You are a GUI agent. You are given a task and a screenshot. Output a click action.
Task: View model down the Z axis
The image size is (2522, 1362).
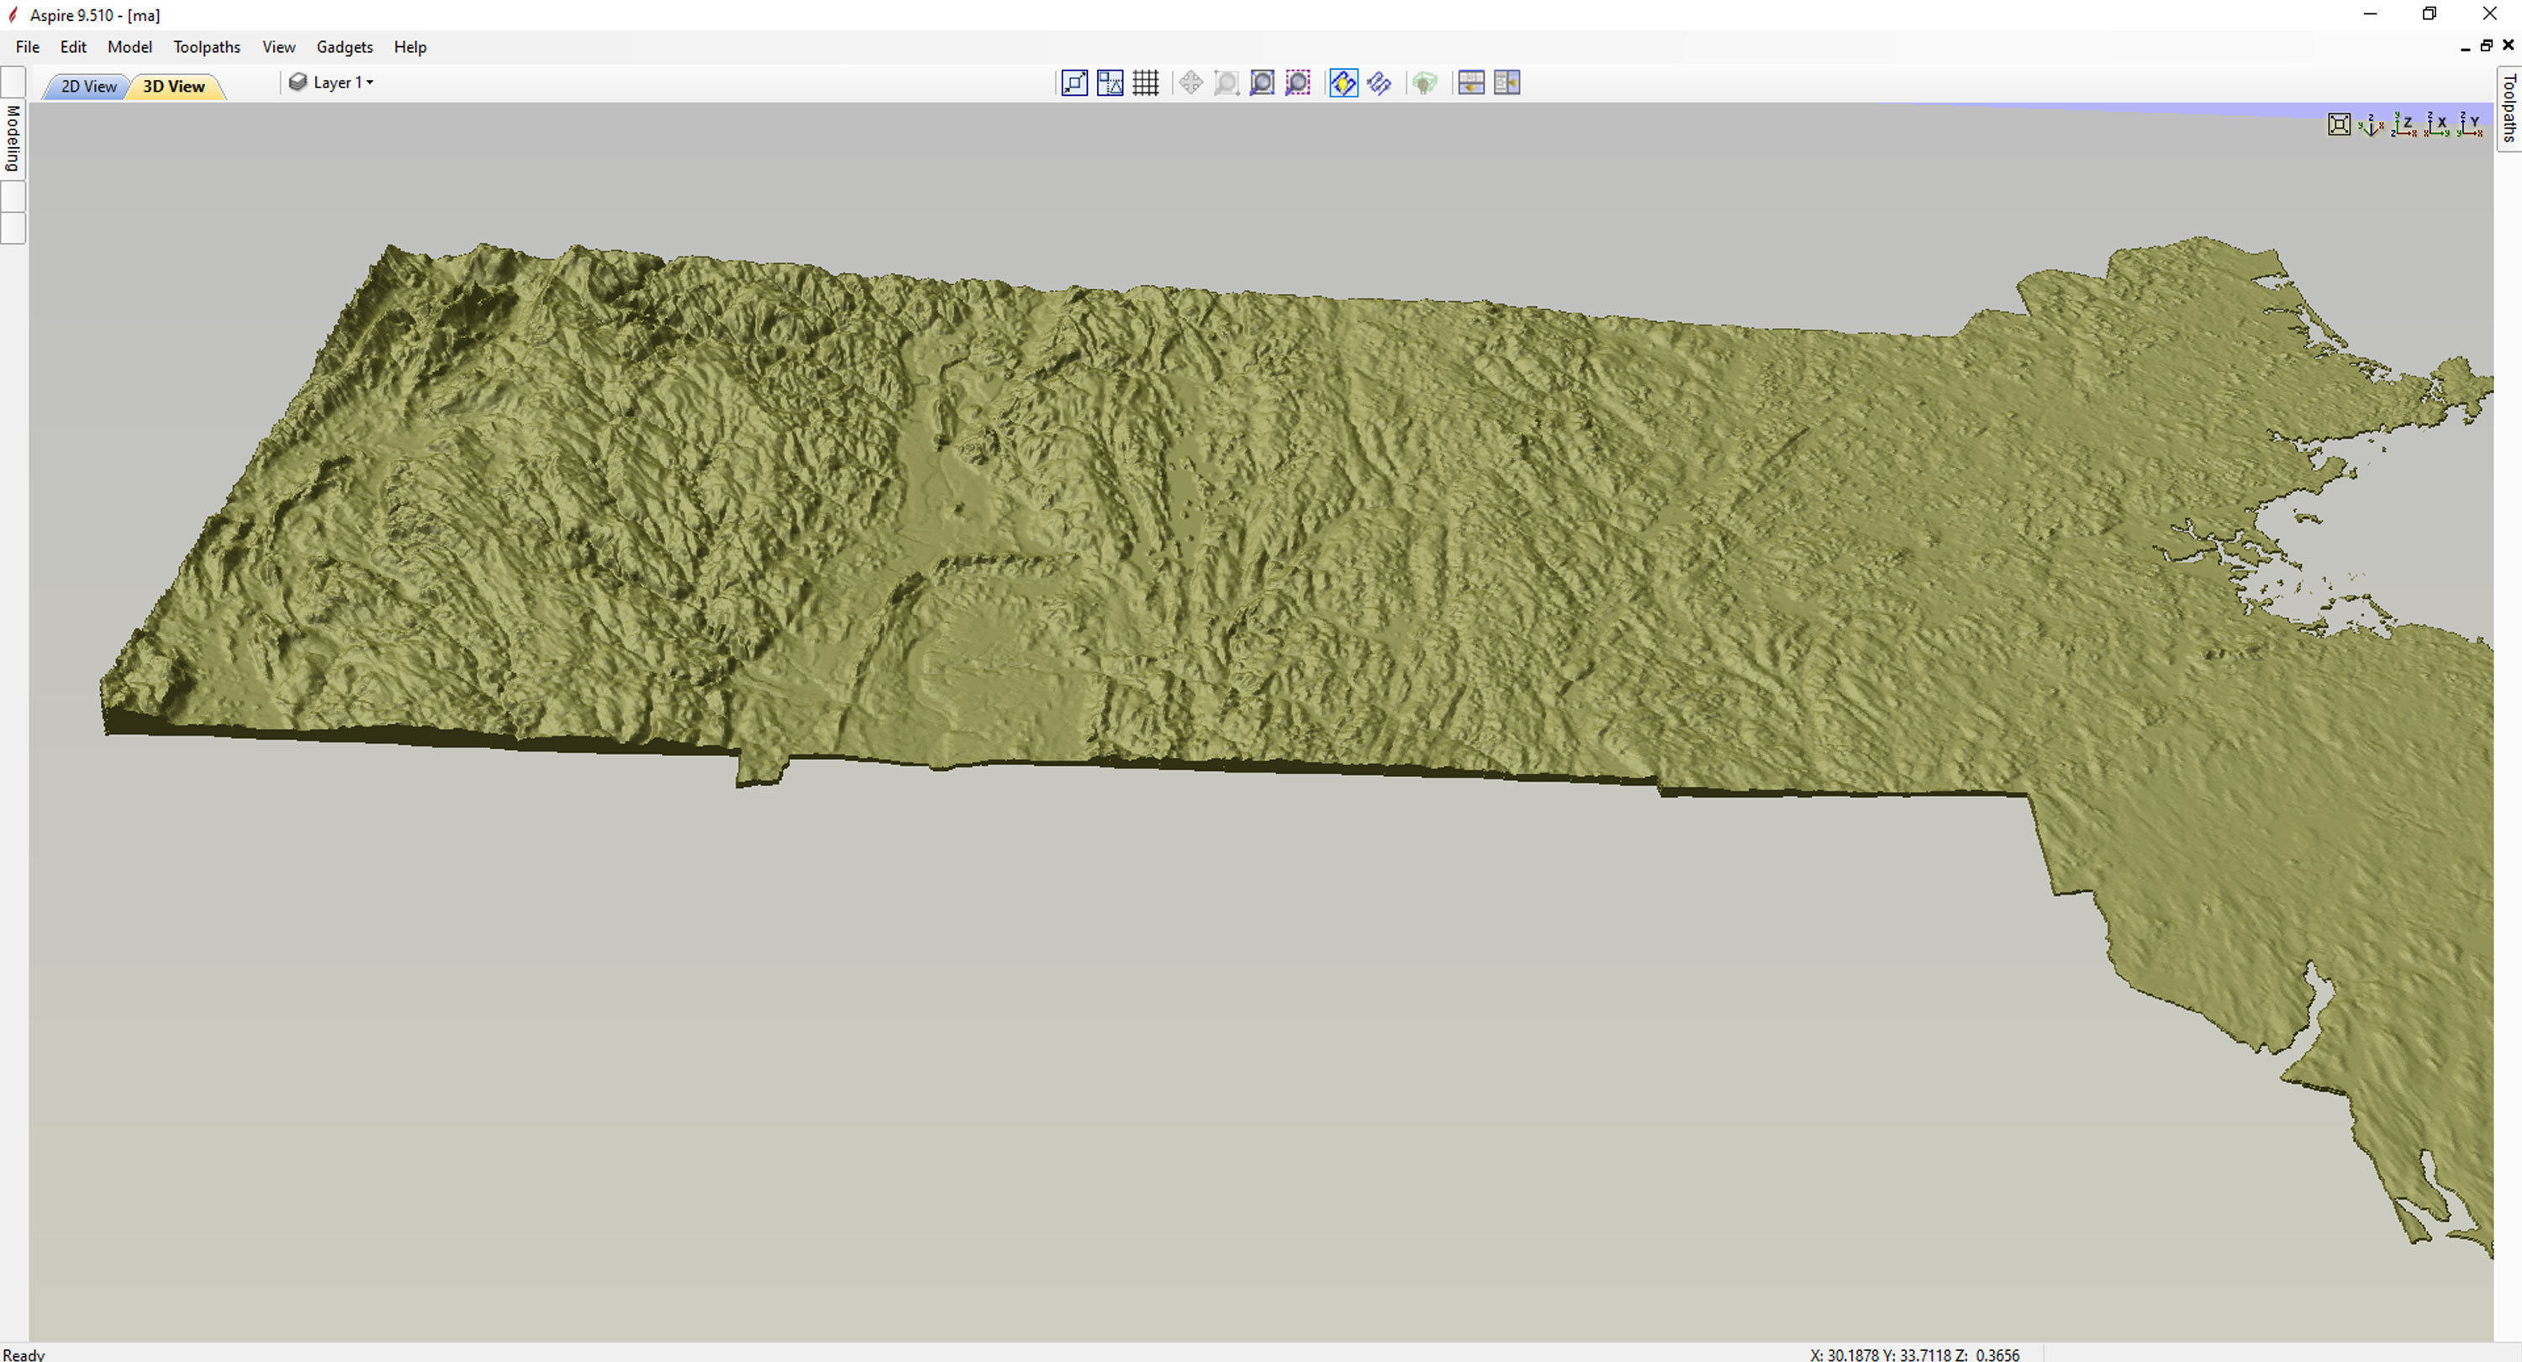pos(2404,124)
